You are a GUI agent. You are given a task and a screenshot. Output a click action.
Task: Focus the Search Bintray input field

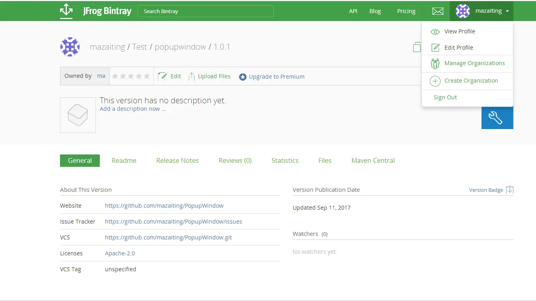(x=206, y=11)
